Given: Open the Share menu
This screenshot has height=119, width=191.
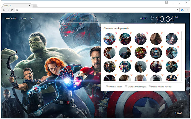Looking at the screenshot, I should (x=23, y=18).
